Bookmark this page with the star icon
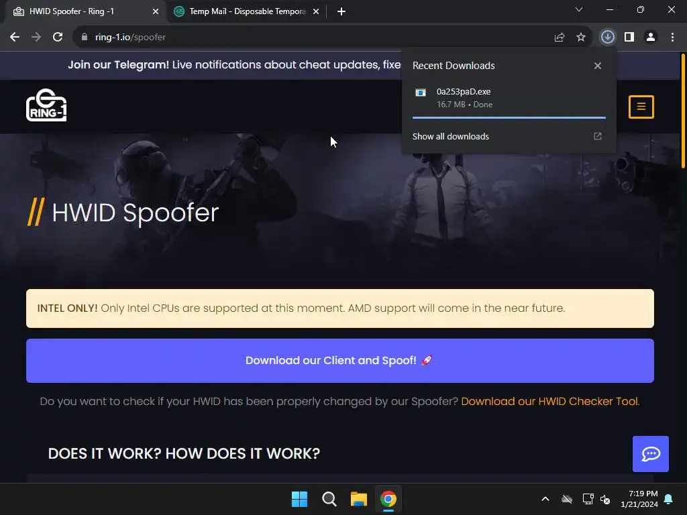 581,38
